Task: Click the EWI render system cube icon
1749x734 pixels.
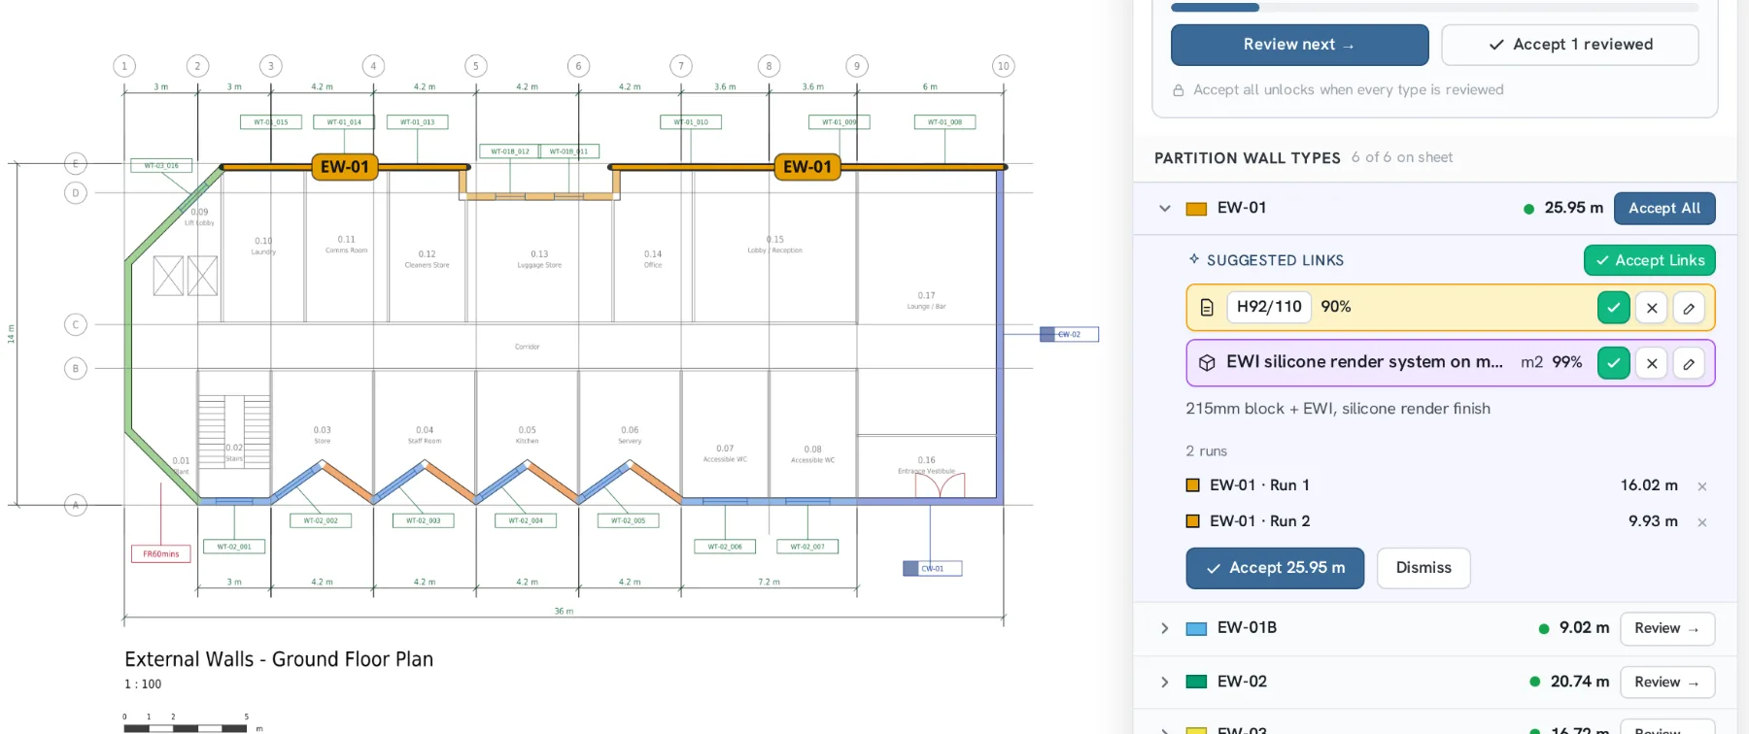Action: coord(1207,362)
